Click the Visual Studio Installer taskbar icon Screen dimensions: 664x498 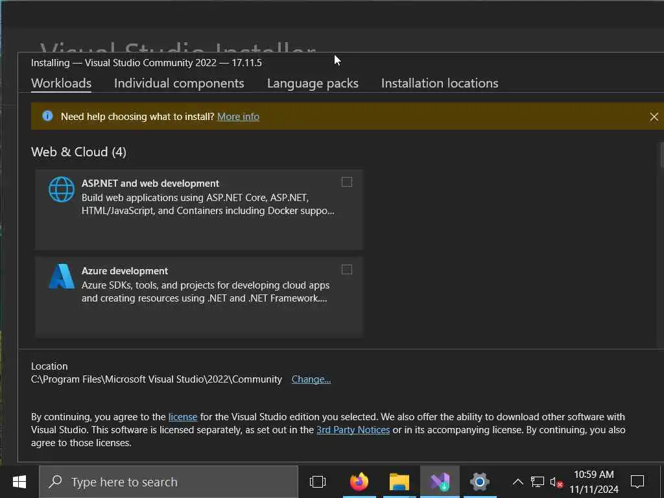coord(440,482)
